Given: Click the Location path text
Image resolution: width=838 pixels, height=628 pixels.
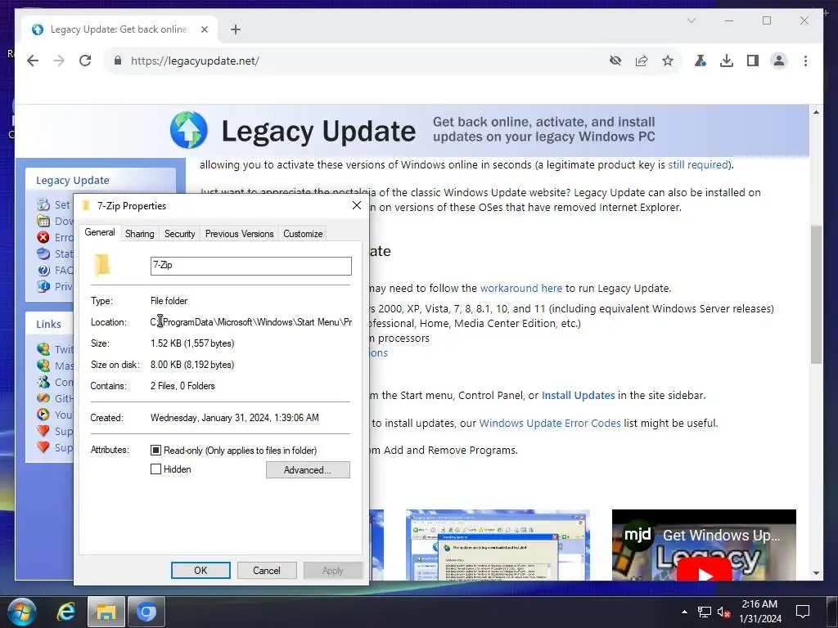Looking at the screenshot, I should [251, 322].
